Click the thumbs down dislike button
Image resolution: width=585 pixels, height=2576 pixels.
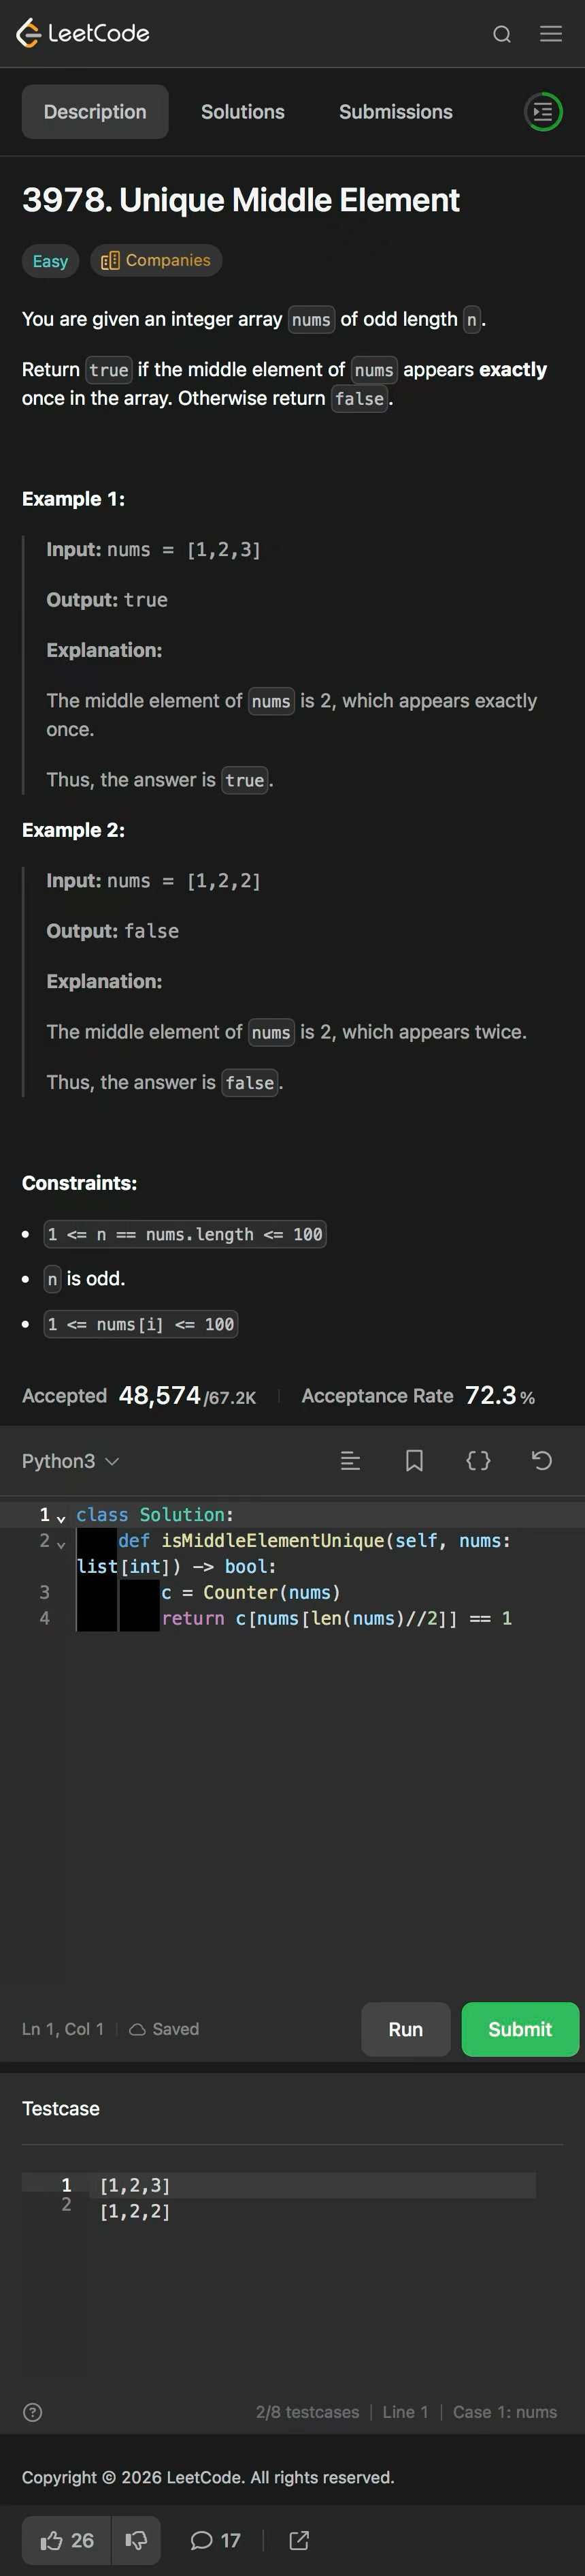[x=136, y=2540]
